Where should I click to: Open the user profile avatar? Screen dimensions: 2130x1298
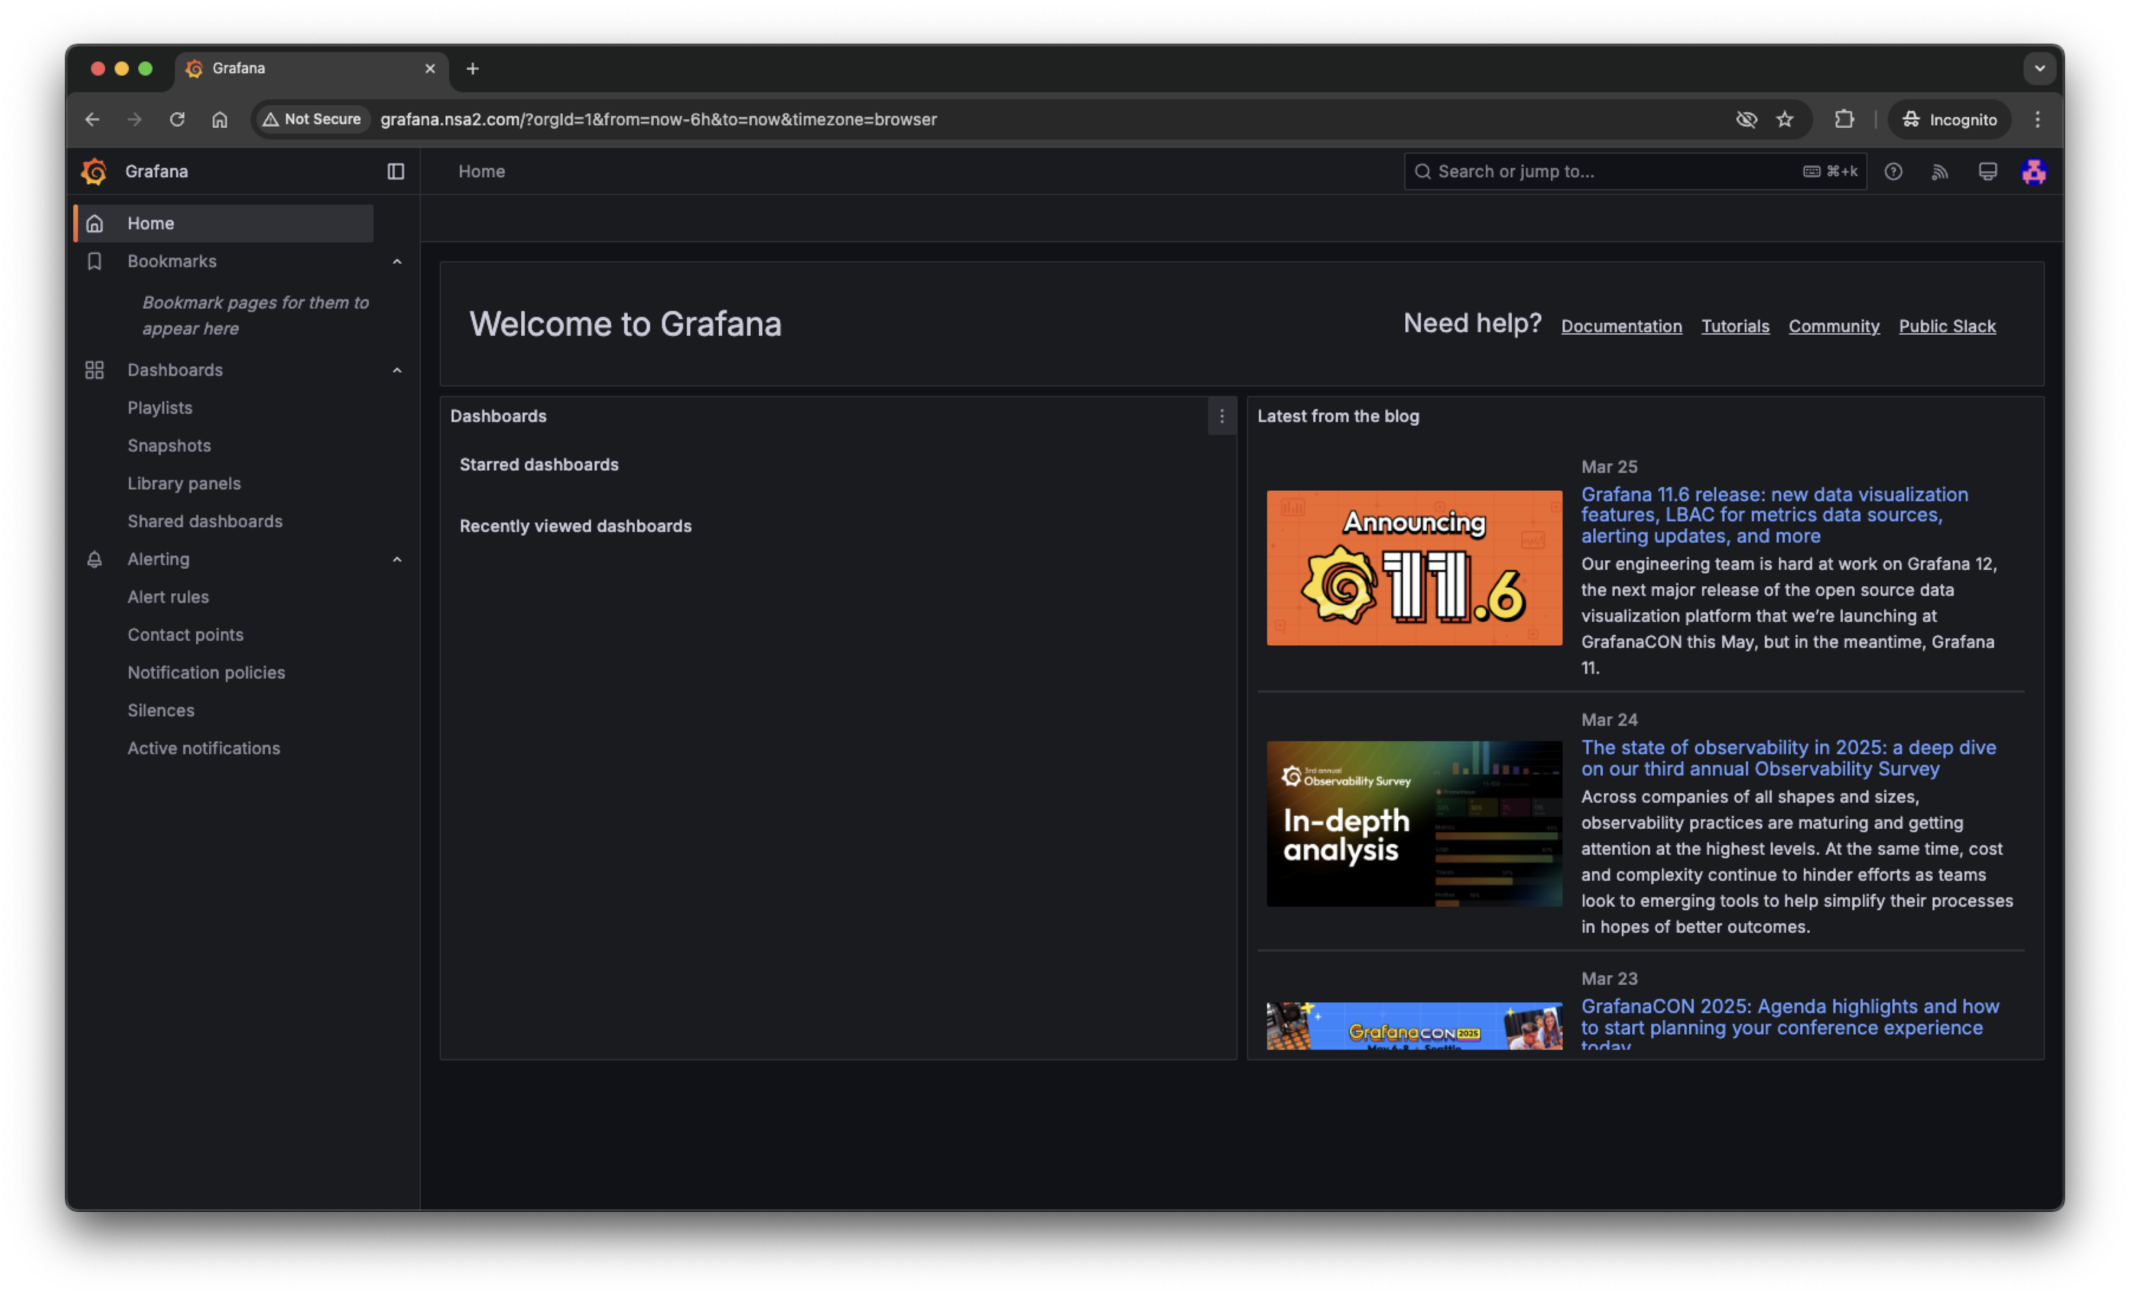click(2034, 171)
